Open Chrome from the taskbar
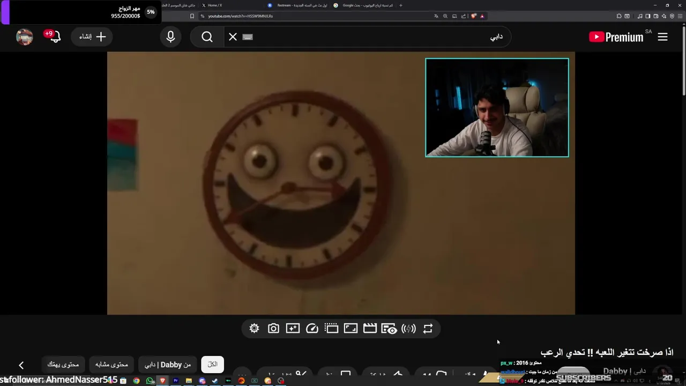Image resolution: width=686 pixels, height=386 pixels. (x=136, y=381)
